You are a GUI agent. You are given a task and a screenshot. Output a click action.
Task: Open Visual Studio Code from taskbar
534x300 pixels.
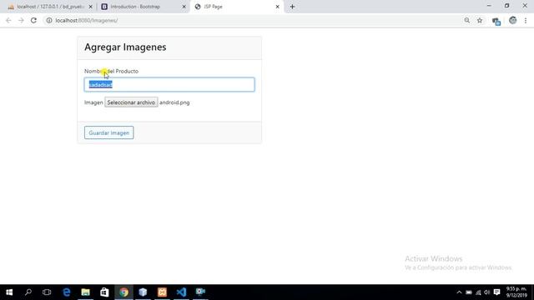point(181,292)
